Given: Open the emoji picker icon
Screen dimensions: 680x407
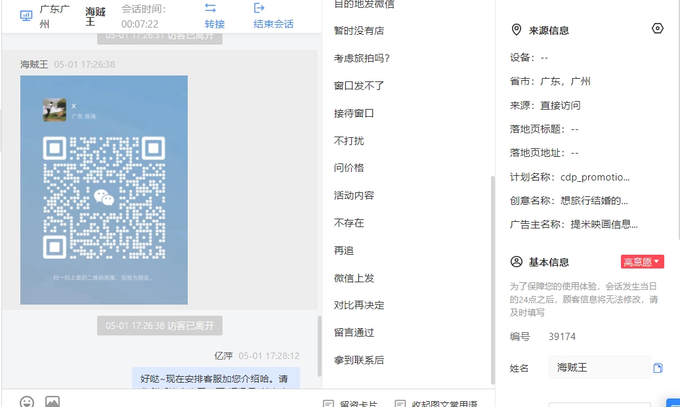Looking at the screenshot, I should (27, 402).
